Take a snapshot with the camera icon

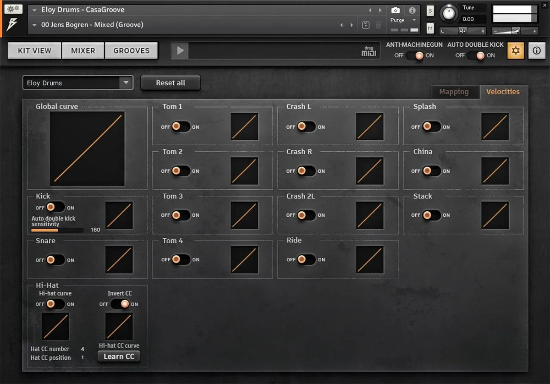(396, 10)
